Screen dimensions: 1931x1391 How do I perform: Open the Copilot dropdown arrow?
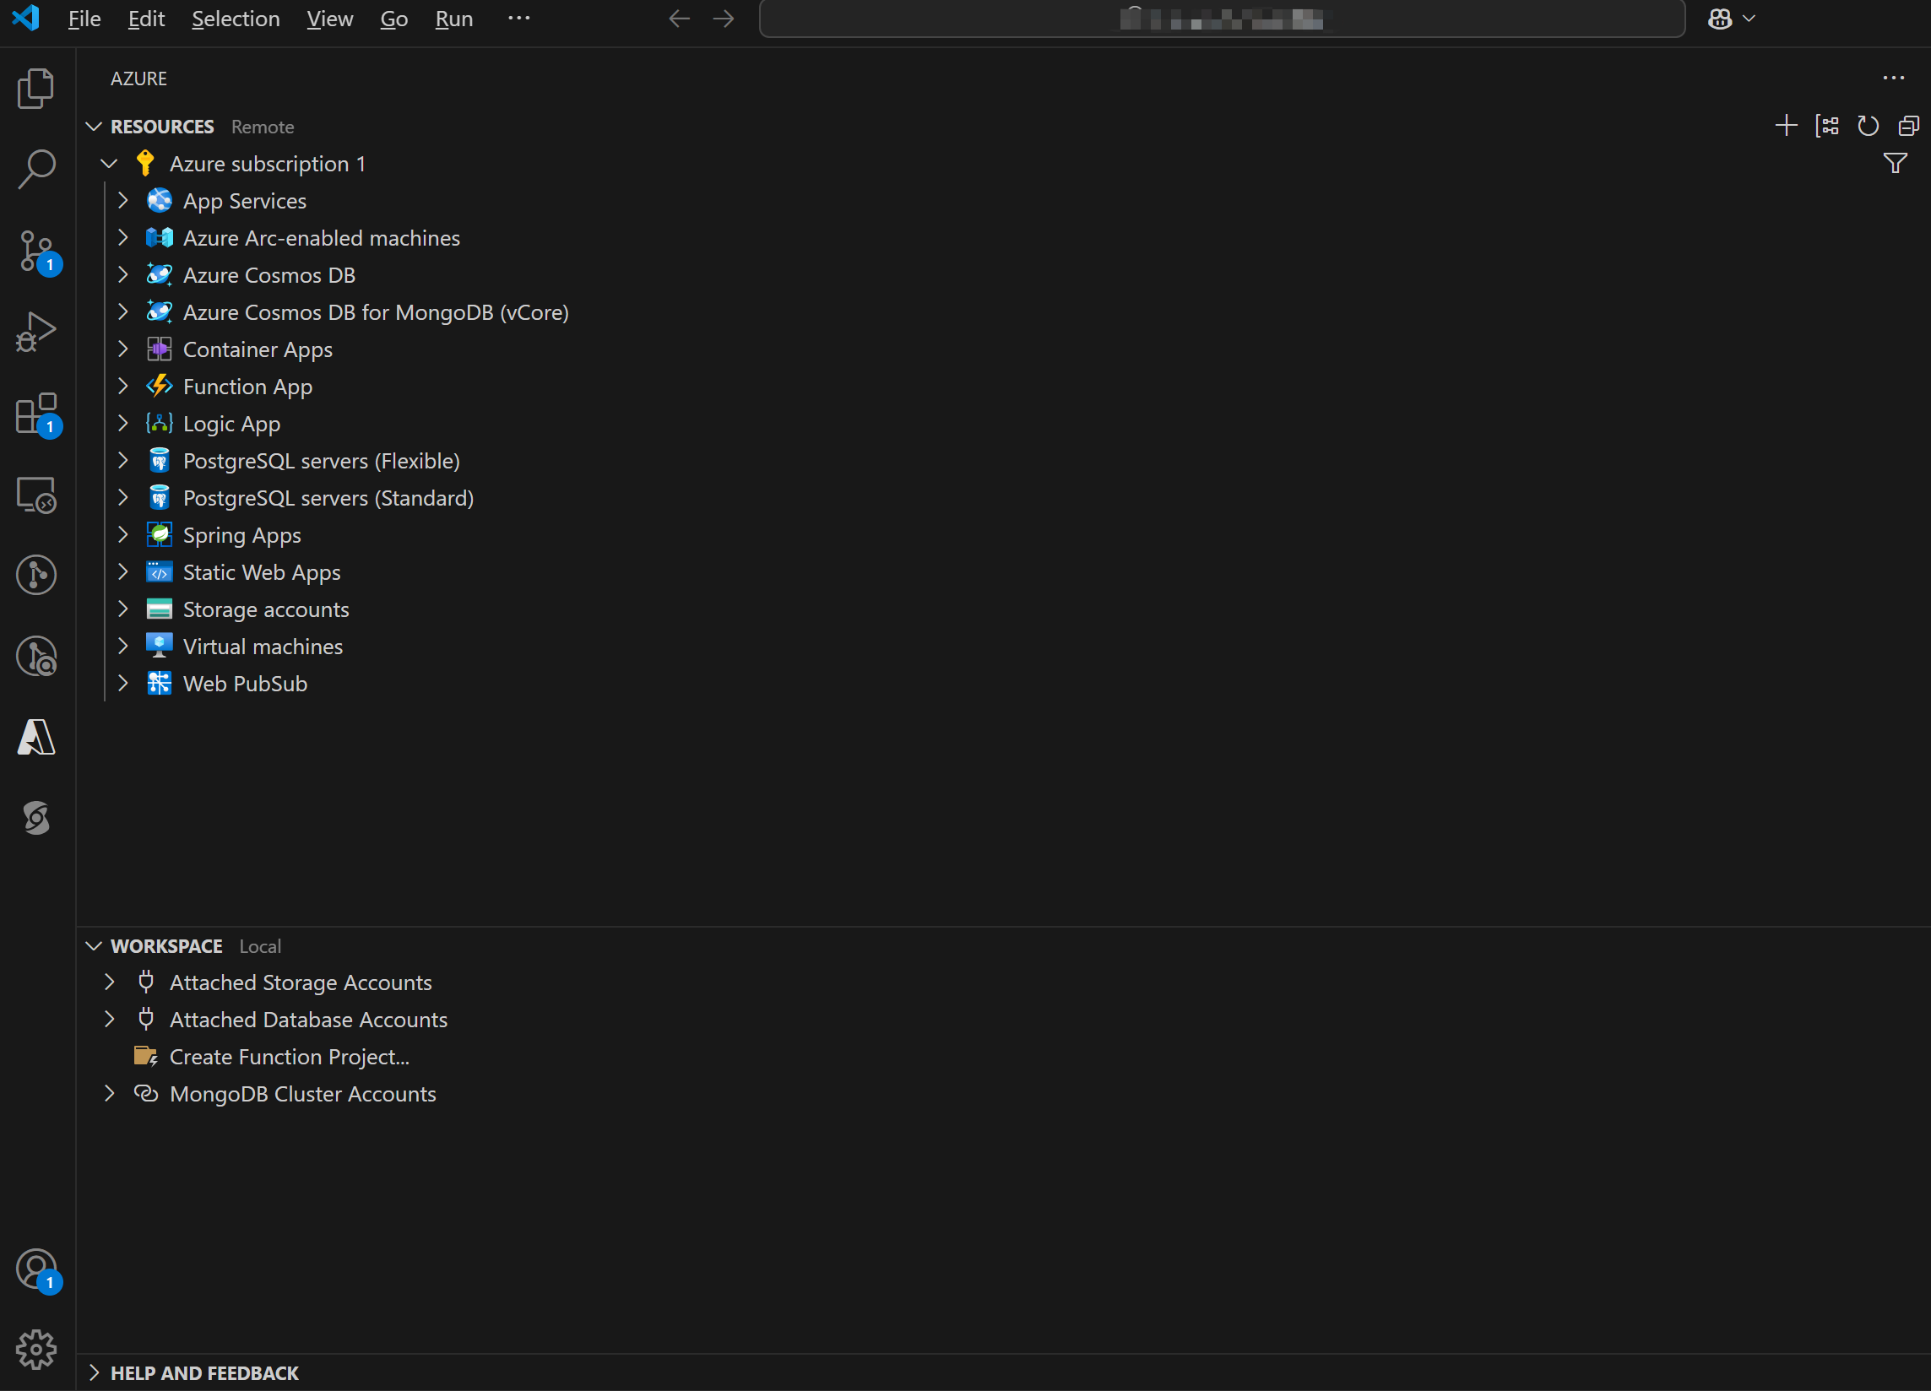click(1749, 19)
